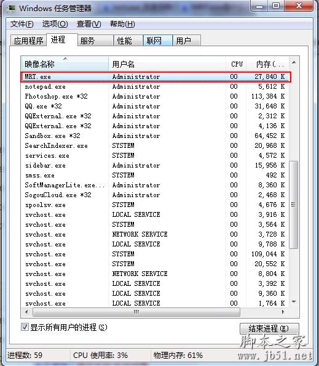Select the spoolsv.exe process
The width and height of the screenshot is (319, 366).
point(156,205)
